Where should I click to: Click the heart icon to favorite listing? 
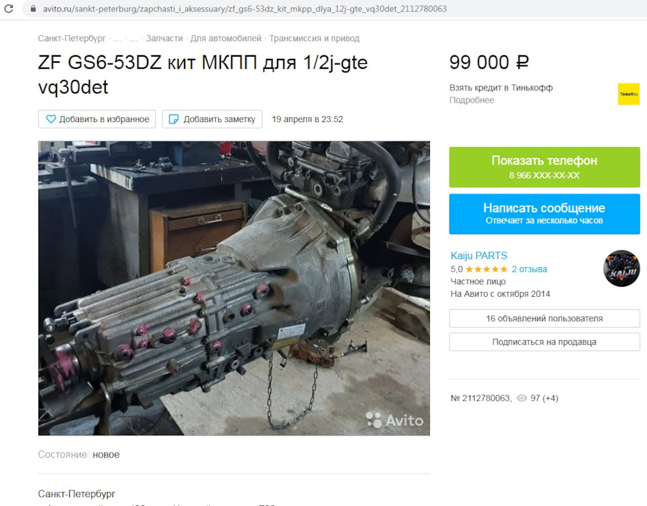tap(51, 119)
